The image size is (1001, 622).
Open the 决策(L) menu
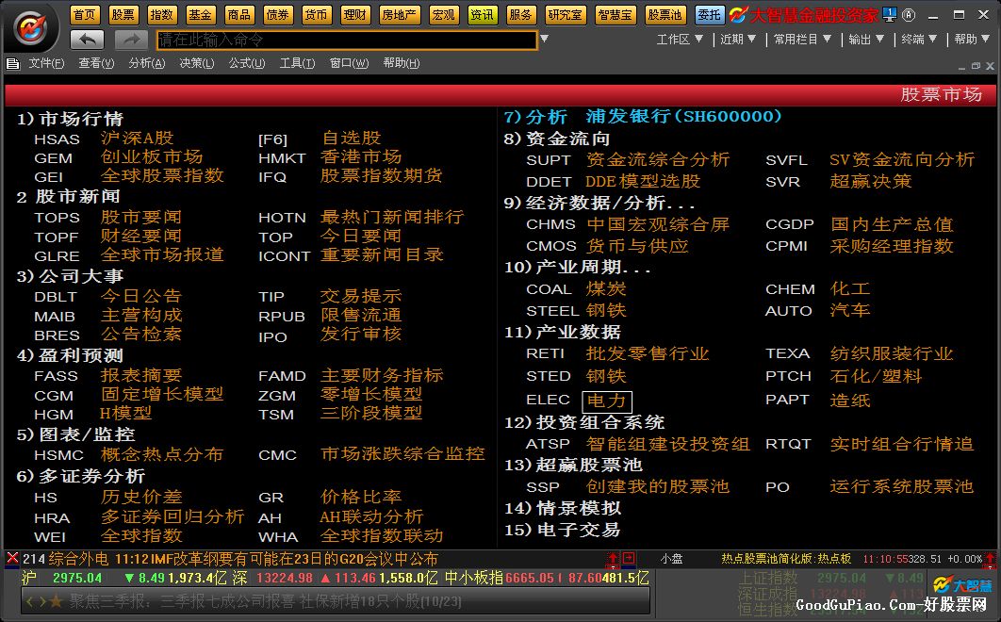197,63
